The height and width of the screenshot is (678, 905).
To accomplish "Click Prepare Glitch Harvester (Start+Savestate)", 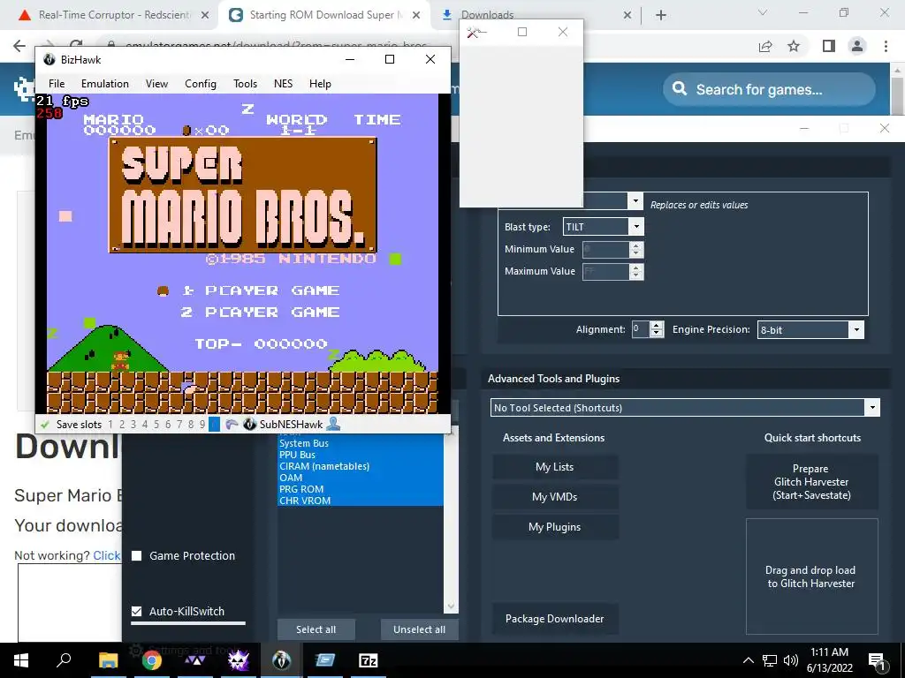I will 812,482.
